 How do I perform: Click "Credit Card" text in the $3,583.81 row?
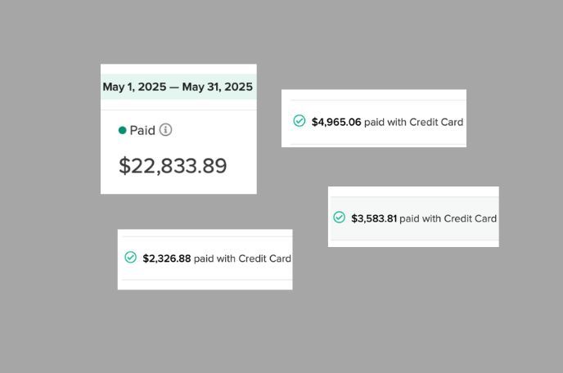pyautogui.click(x=471, y=218)
